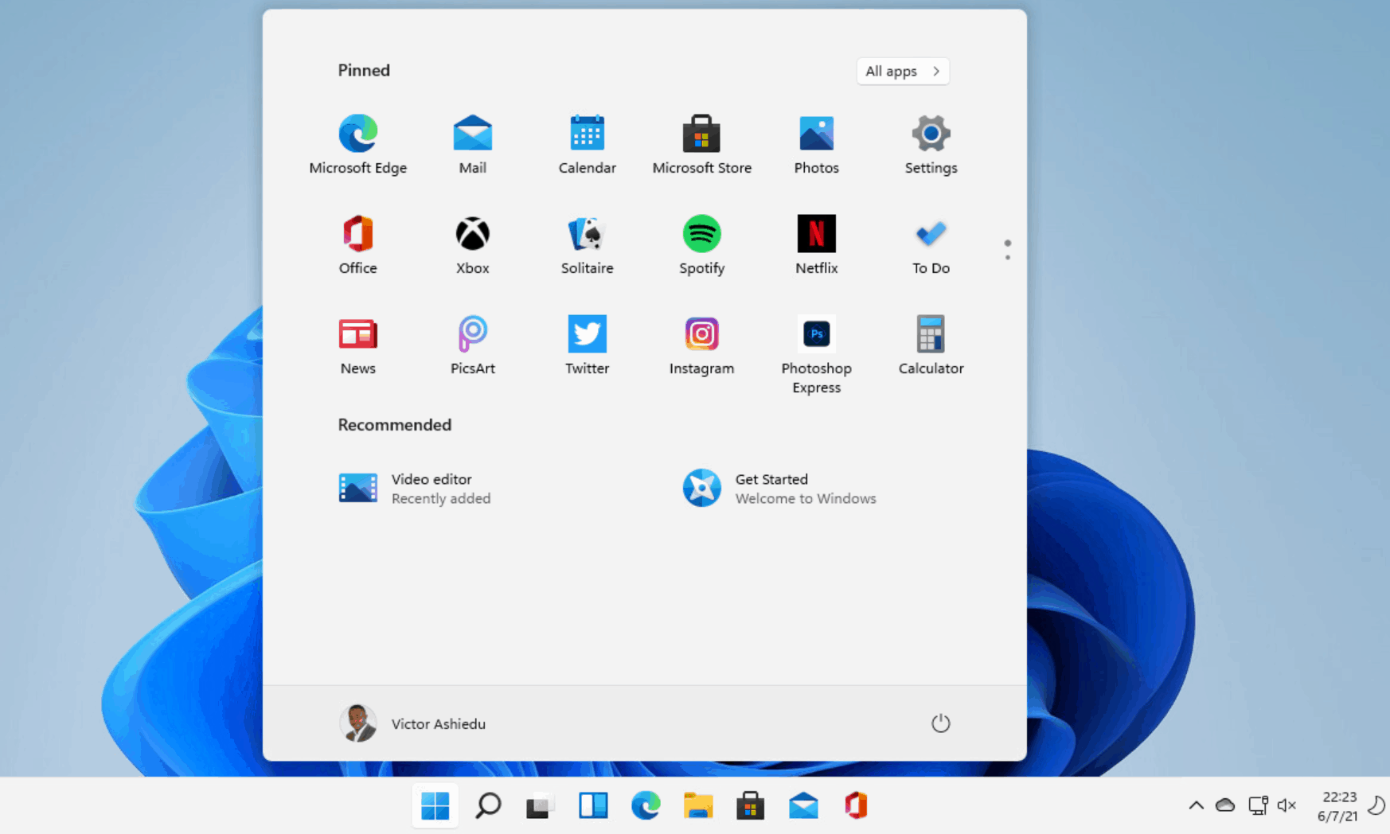Open Spotify from pinned apps

[702, 245]
